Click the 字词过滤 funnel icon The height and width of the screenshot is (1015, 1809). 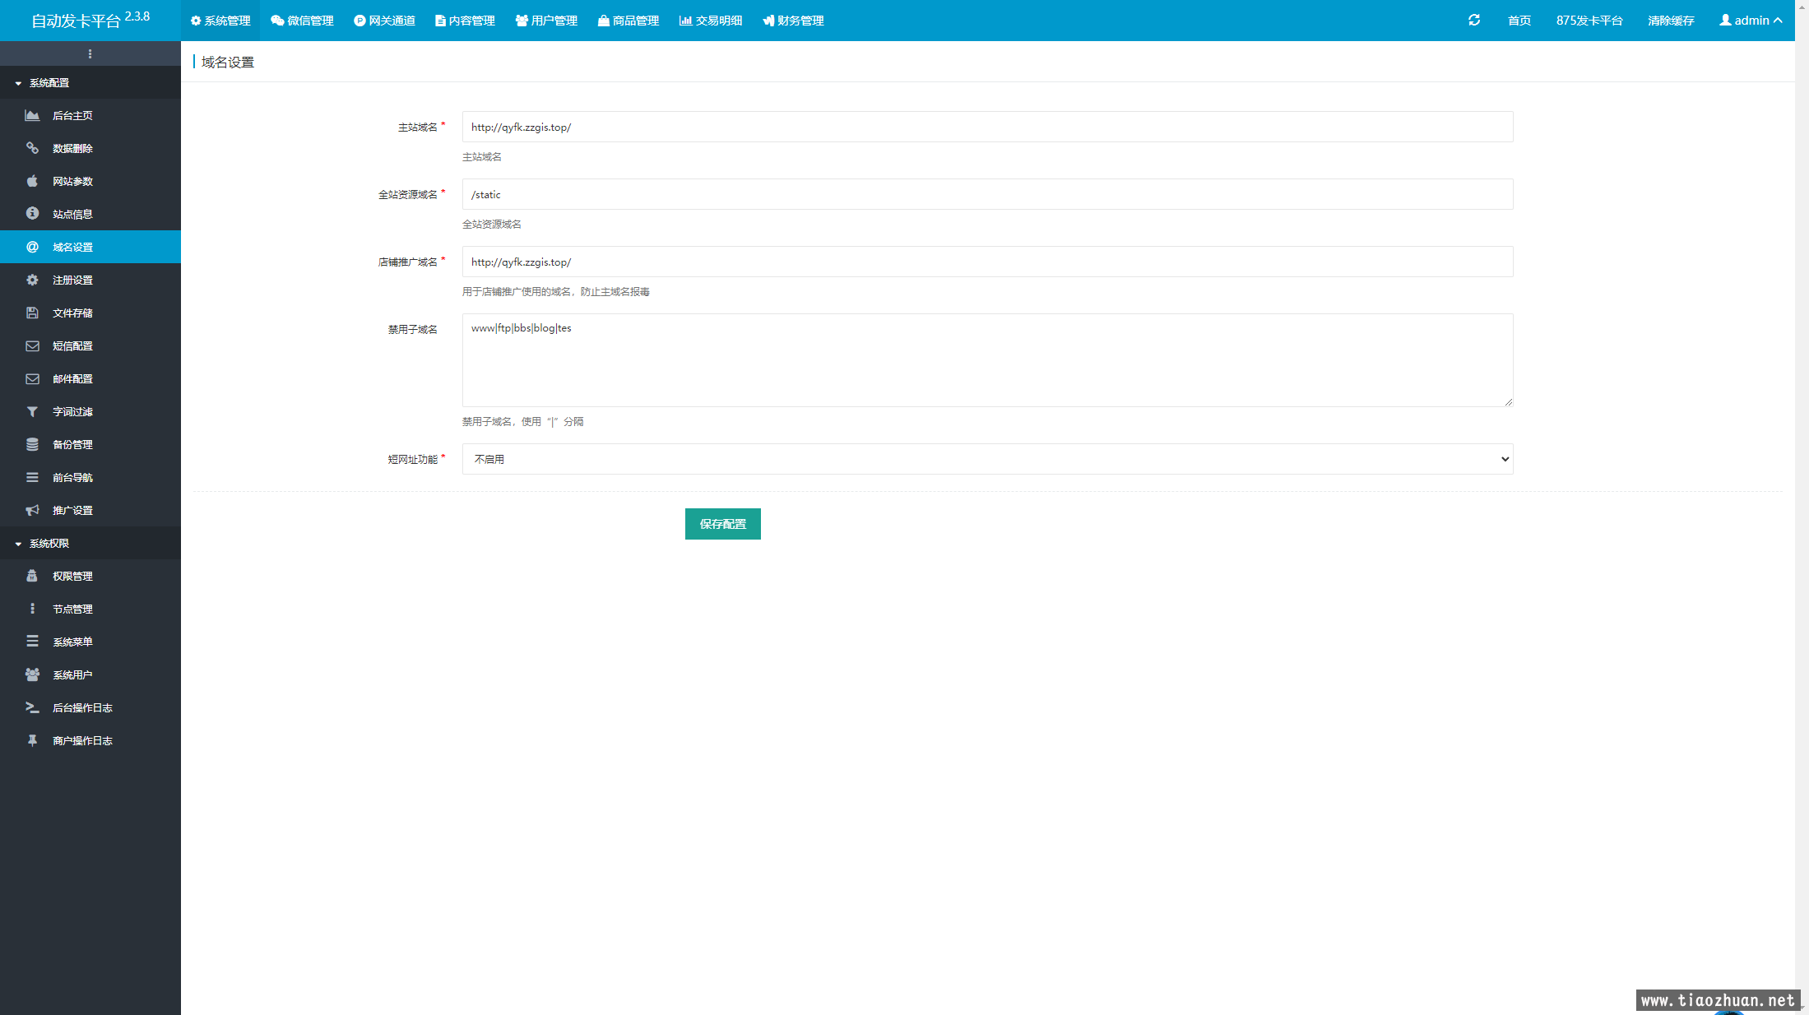click(x=32, y=411)
